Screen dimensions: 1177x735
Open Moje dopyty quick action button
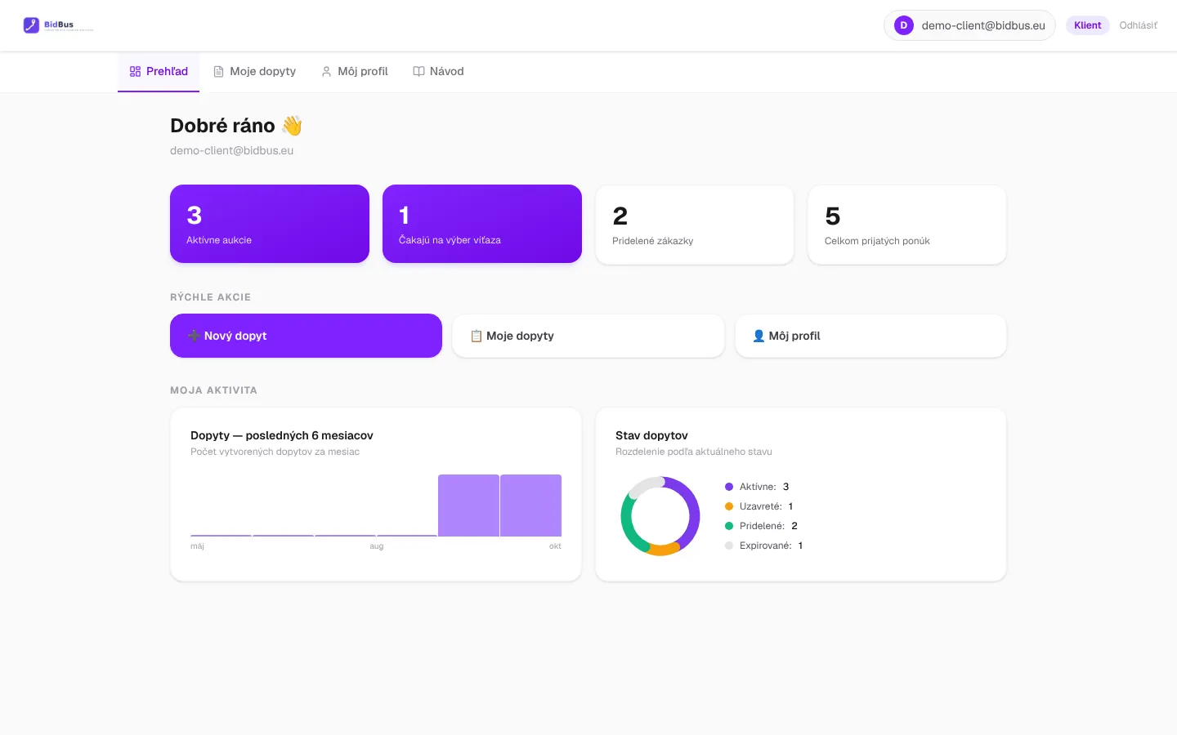tap(588, 336)
